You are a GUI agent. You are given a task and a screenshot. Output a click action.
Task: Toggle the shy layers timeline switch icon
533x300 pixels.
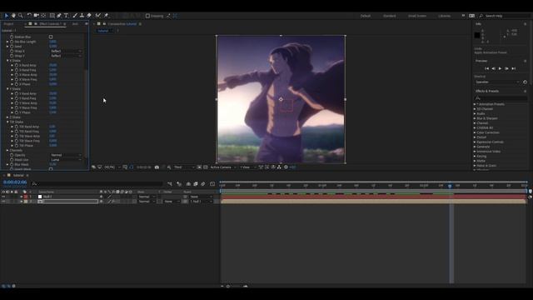[188, 184]
